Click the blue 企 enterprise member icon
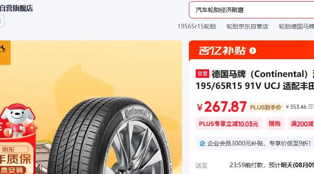 click(x=202, y=143)
